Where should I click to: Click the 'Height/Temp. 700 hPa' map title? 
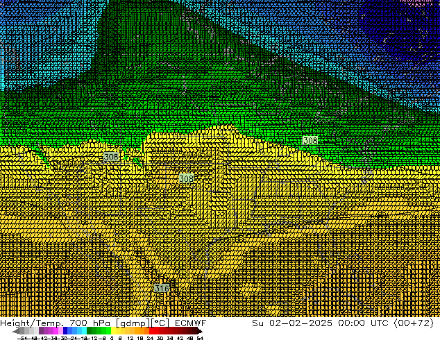[x=55, y=323]
